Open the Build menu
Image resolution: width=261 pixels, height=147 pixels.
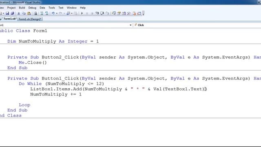click(x=22, y=8)
